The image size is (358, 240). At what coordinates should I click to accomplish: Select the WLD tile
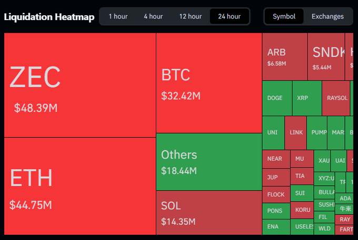tap(324, 229)
